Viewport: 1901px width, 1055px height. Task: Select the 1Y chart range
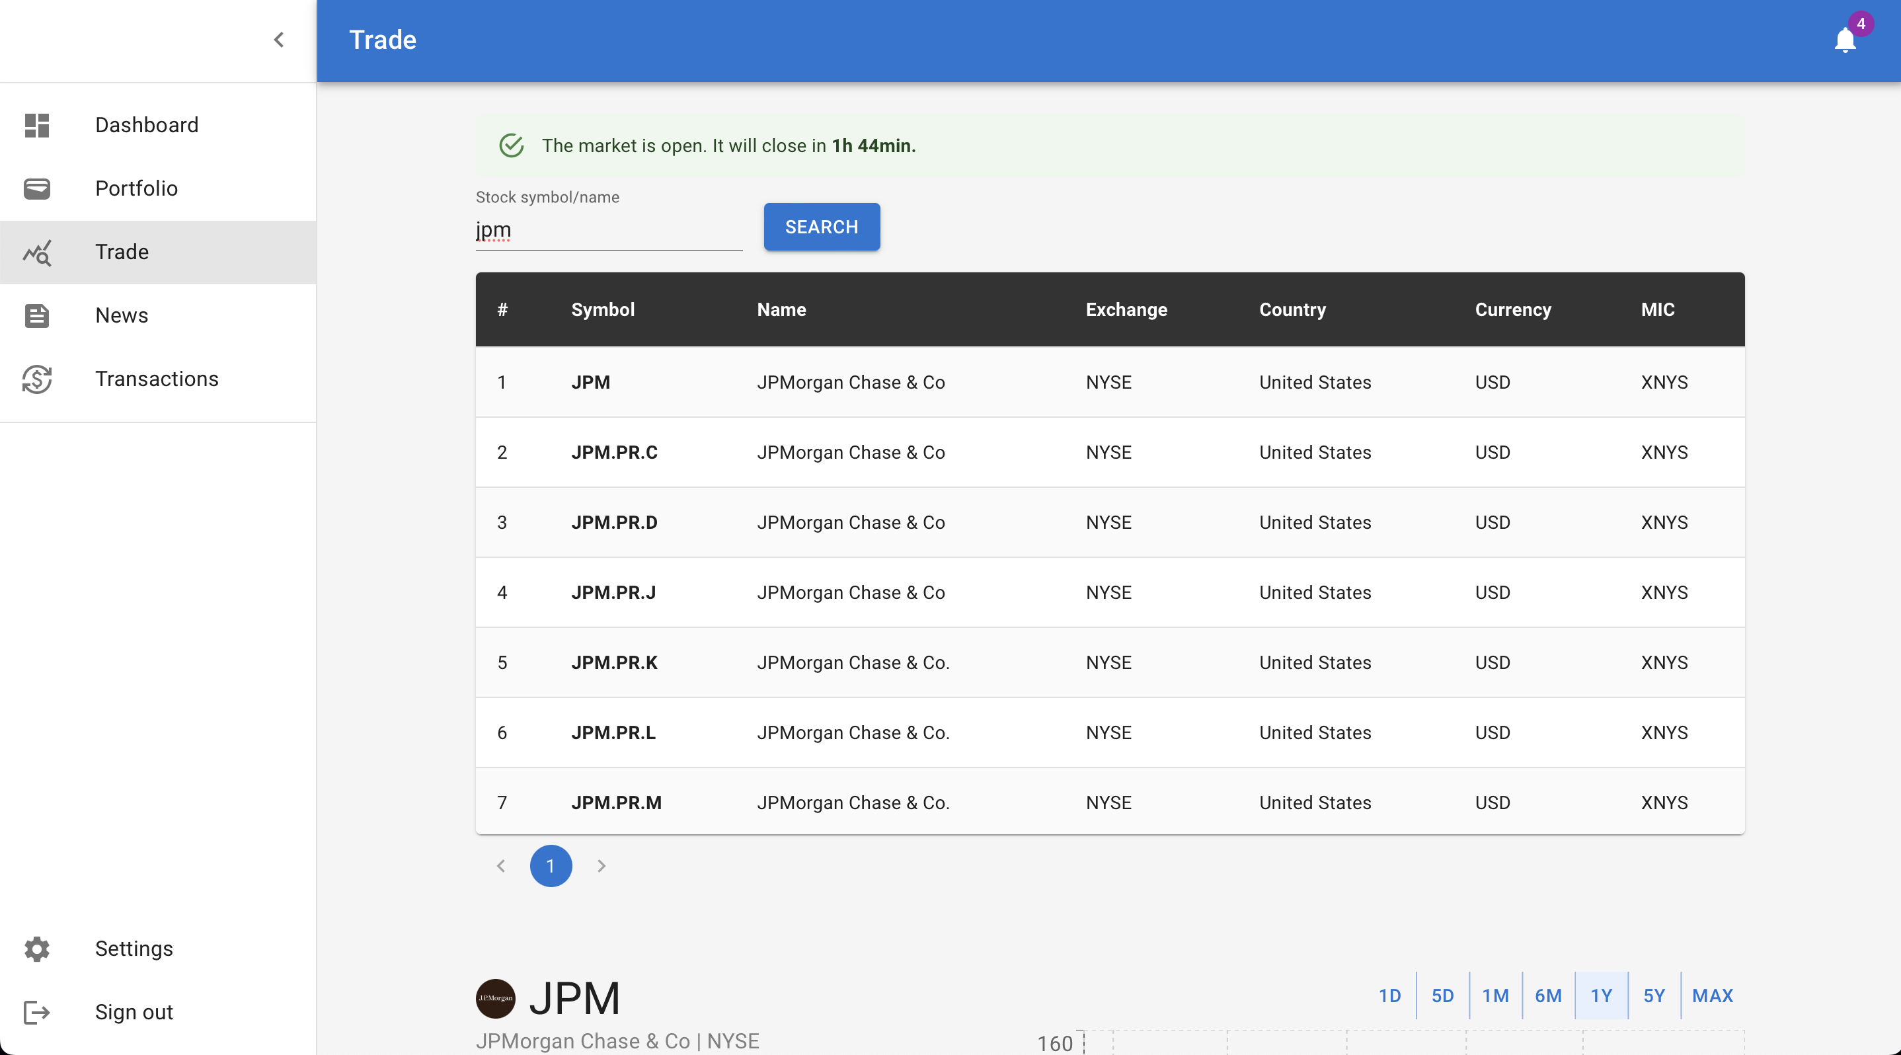(1601, 996)
